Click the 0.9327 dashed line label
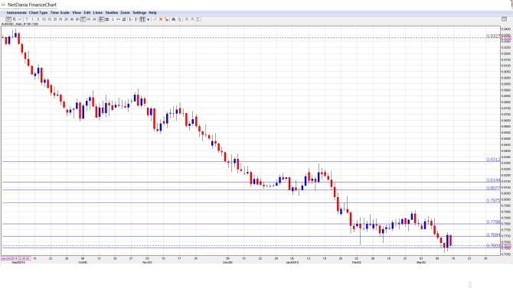This screenshot has width=513, height=288. click(493, 36)
